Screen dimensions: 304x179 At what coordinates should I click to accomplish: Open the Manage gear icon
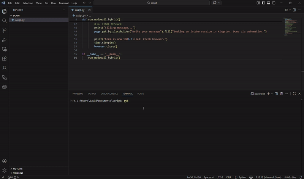(5, 170)
